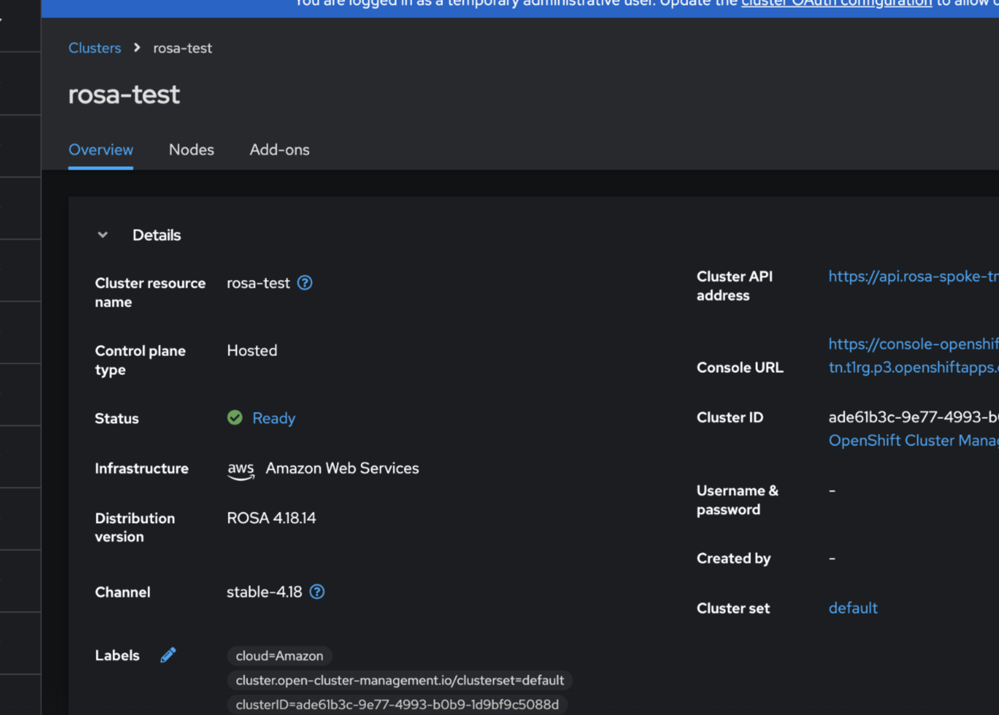Open the Cluster API address link
999x715 pixels.
coord(913,277)
